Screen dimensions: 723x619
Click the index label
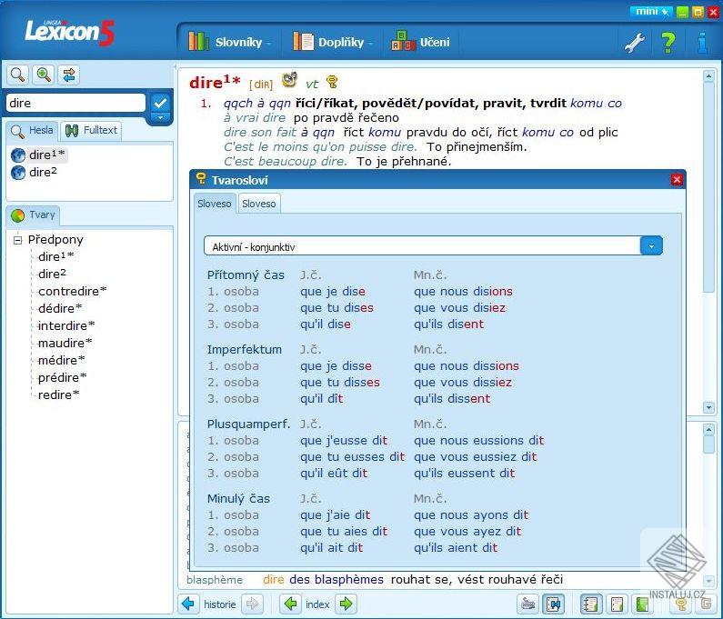[x=317, y=604]
